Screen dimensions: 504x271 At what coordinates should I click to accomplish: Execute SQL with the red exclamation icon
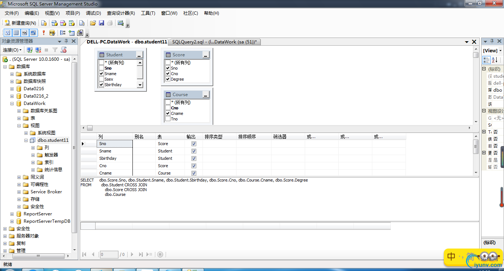(x=44, y=33)
